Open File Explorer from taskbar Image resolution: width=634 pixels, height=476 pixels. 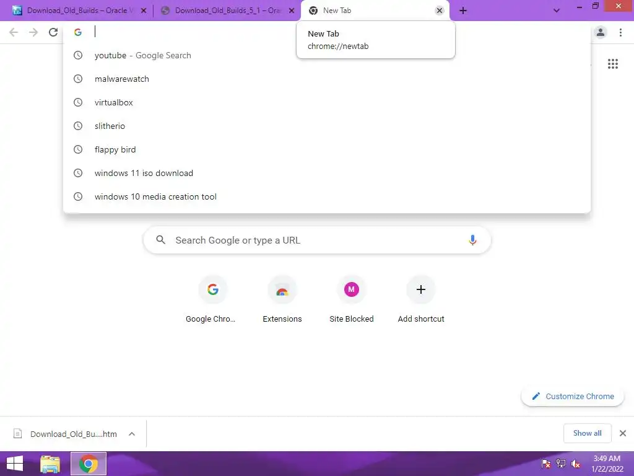(50, 464)
